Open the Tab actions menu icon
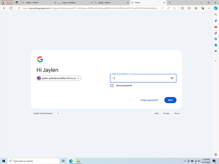This screenshot has width=219, height=164. pos(17,3)
